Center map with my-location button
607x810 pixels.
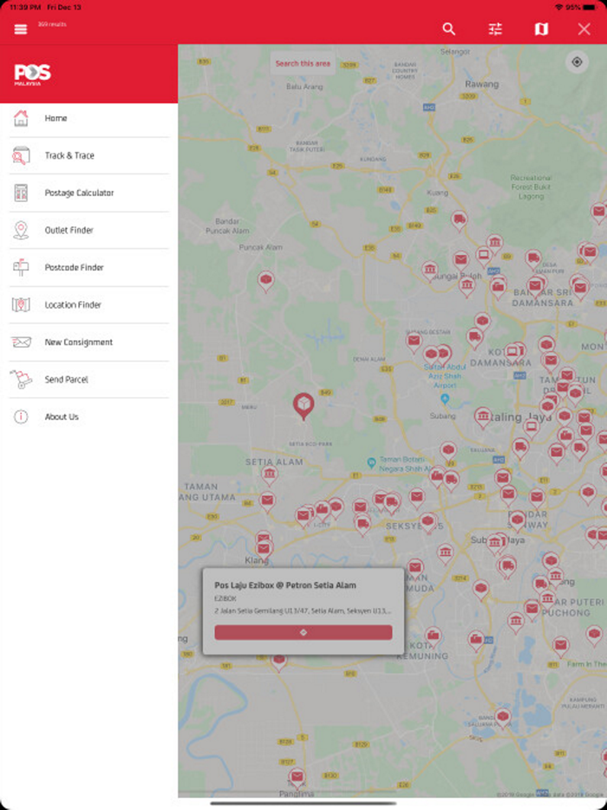pyautogui.click(x=577, y=62)
